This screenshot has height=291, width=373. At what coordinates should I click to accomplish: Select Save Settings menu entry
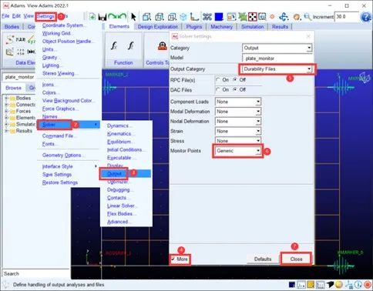tap(57, 175)
